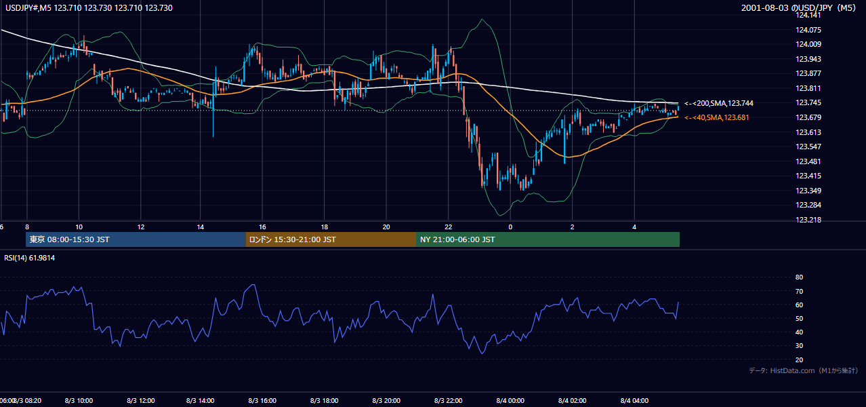The image size is (866, 407).
Task: Click the 8/4 00:00 date label
Action: coord(510,400)
